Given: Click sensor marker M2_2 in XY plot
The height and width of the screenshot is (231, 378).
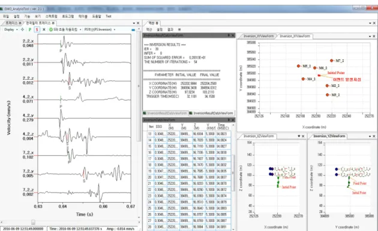Looking at the screenshot, I should (327, 86).
